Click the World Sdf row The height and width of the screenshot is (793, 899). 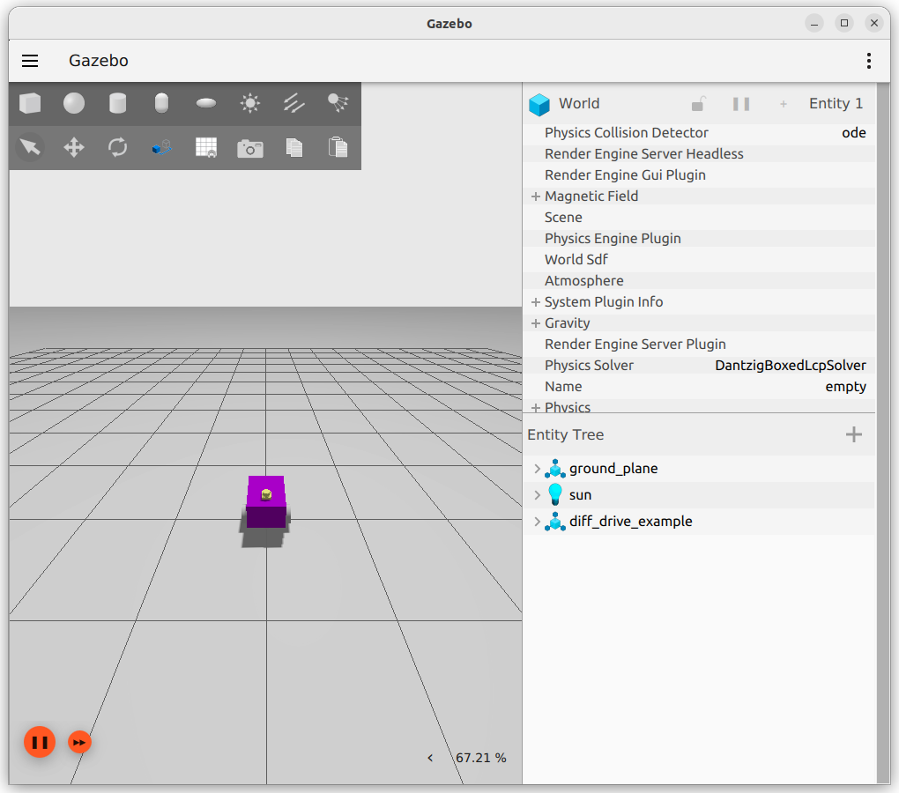pos(699,260)
